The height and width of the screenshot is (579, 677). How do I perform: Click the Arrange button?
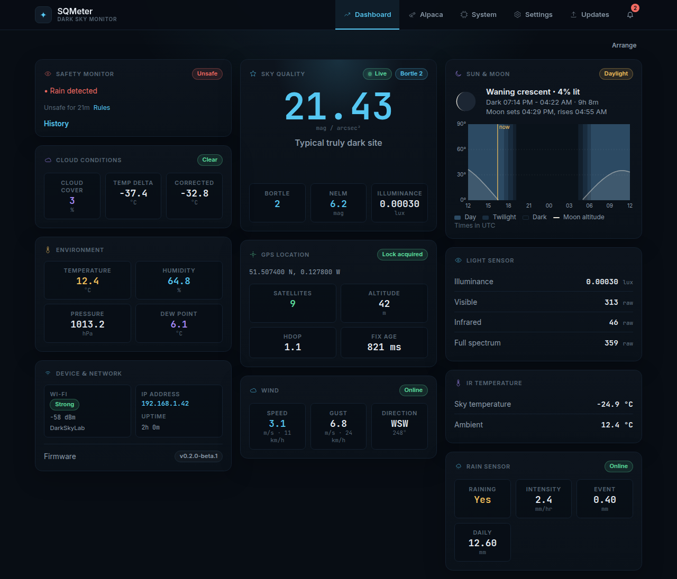point(624,45)
